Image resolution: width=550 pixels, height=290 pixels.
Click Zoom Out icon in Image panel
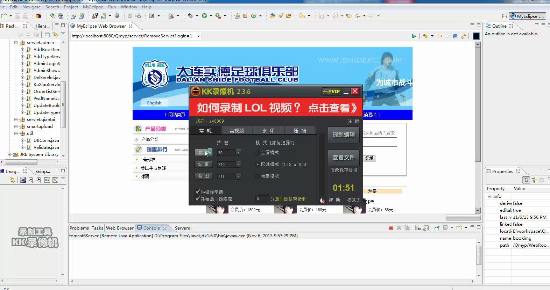pyautogui.click(x=31, y=180)
